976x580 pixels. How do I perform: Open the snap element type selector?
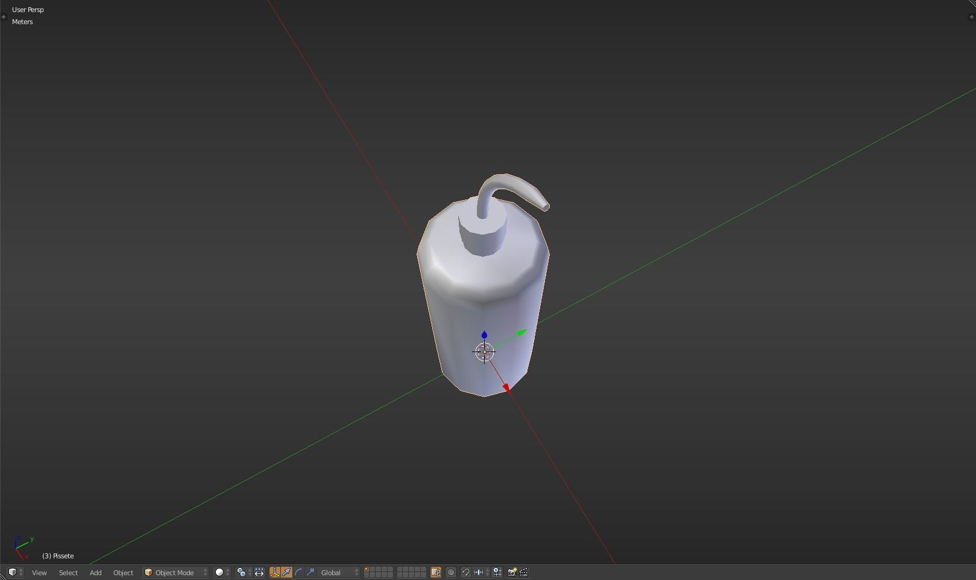click(x=482, y=572)
